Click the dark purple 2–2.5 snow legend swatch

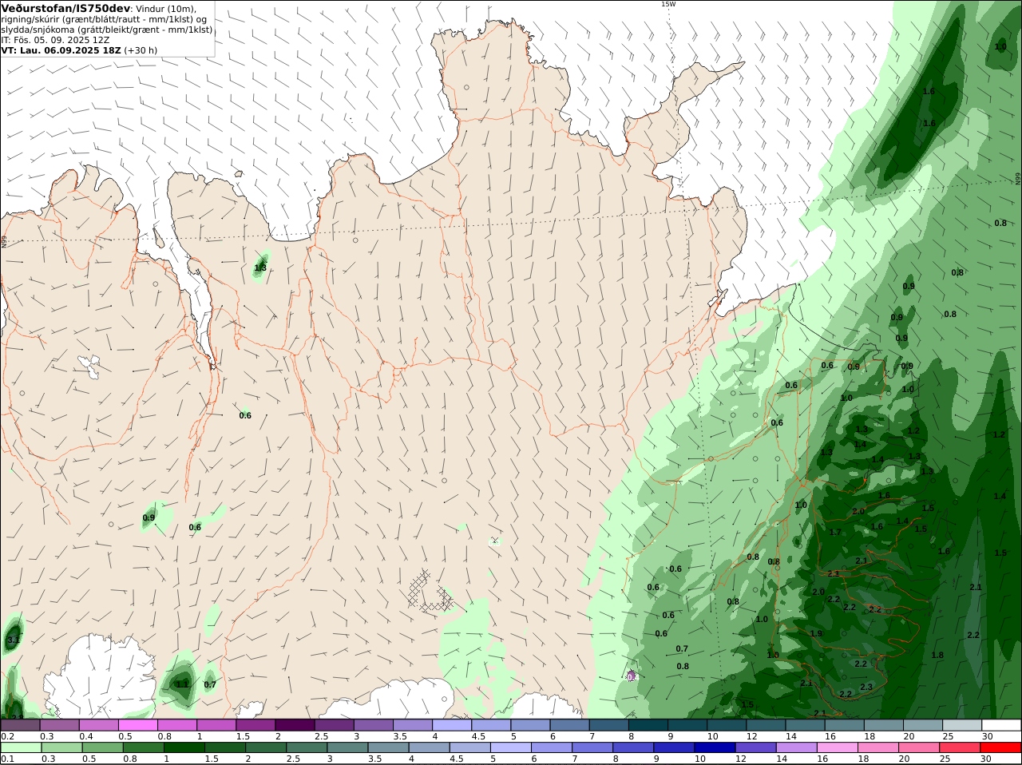pos(295,725)
